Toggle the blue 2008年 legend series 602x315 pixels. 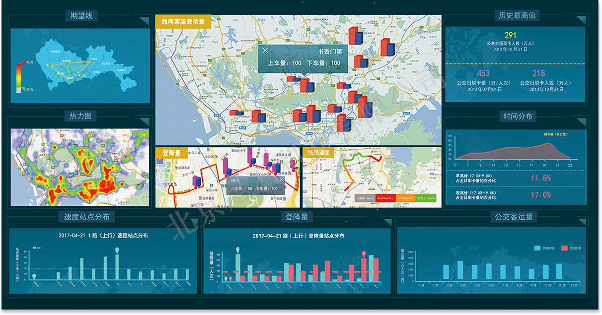coord(538,248)
